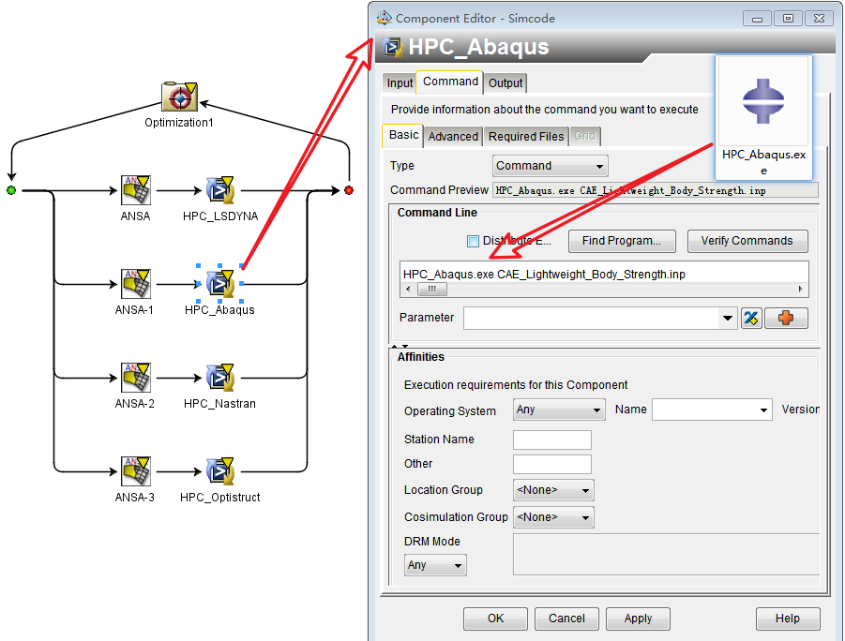Collapse the Command Line panel splitter arrows
This screenshot has height=641, width=845.
[x=400, y=346]
